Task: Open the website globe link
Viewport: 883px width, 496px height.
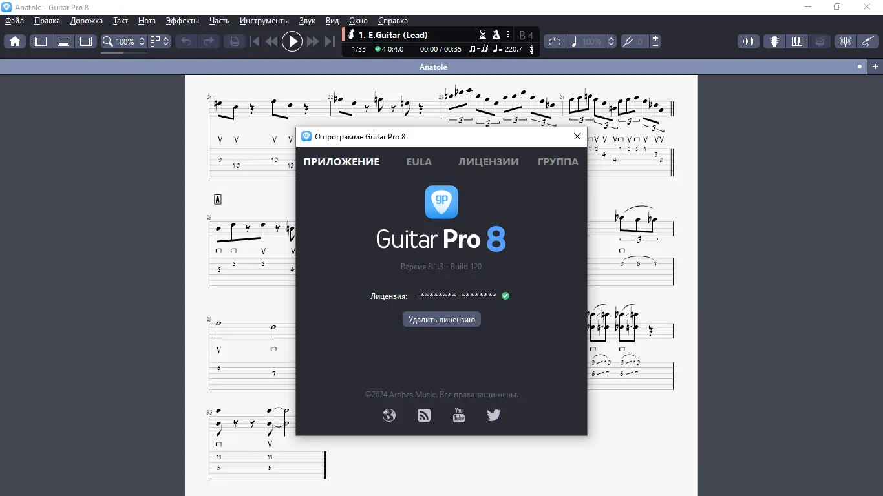Action: (389, 415)
